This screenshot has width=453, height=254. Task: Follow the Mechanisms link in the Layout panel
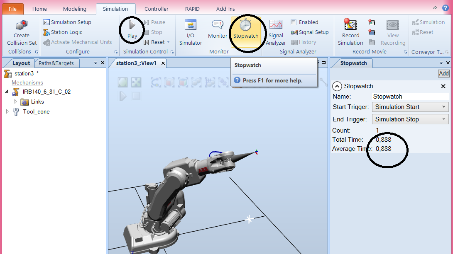(x=27, y=82)
